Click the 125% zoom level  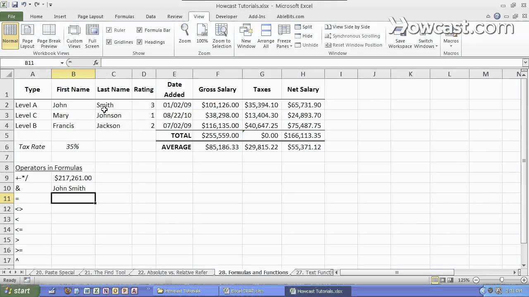pyautogui.click(x=464, y=280)
